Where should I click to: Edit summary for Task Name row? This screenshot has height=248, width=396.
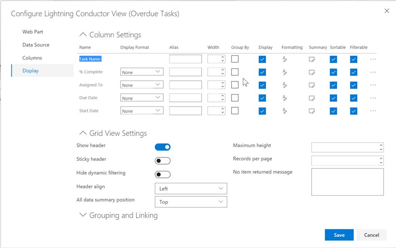[312, 59]
